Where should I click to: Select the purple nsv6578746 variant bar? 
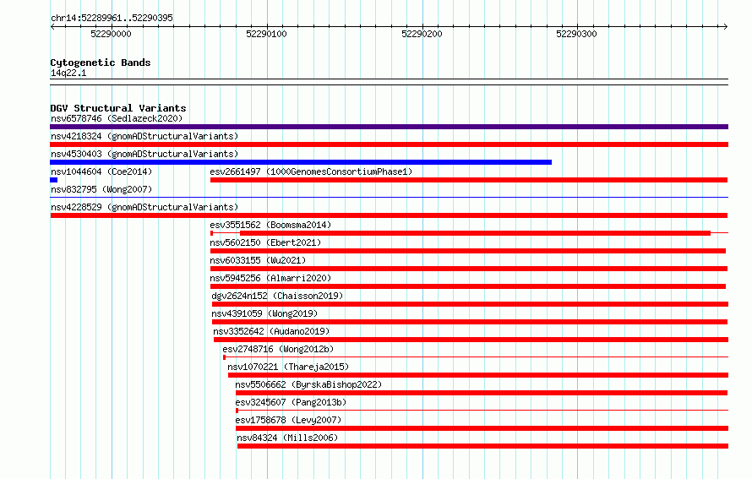click(x=389, y=127)
